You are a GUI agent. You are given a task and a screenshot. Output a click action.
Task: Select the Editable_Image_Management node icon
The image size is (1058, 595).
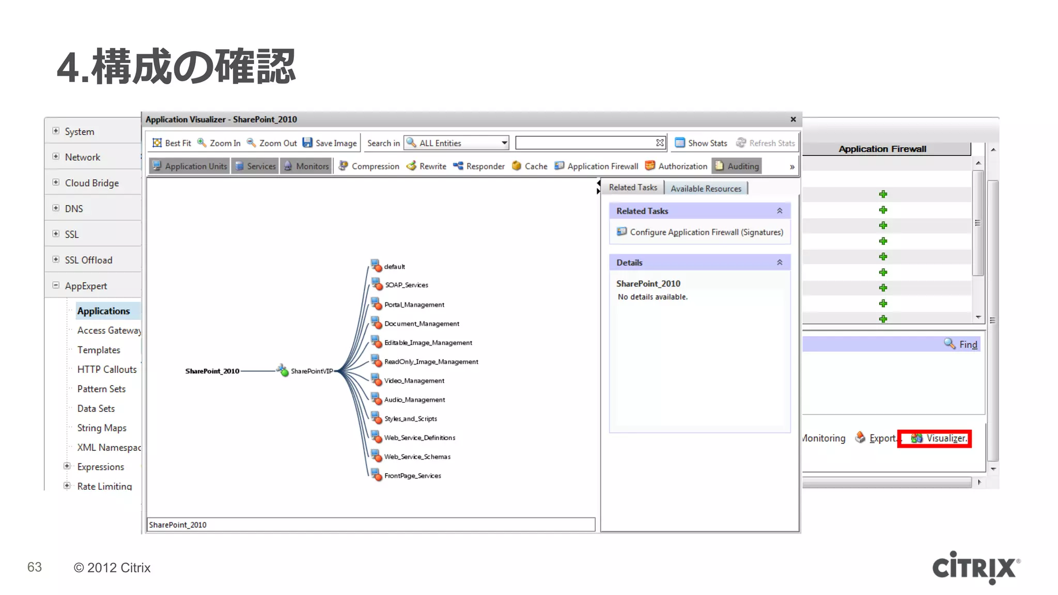pos(376,342)
